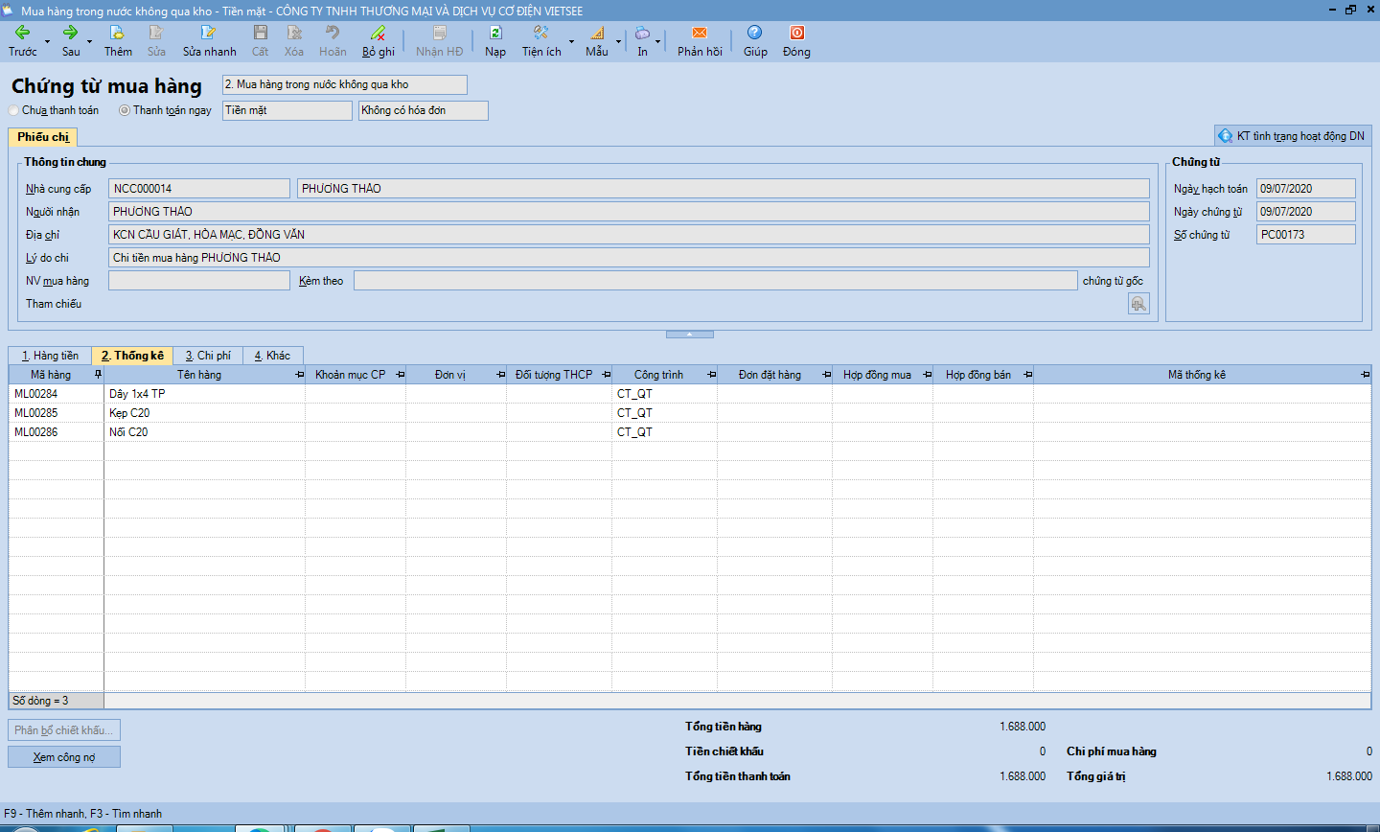This screenshot has width=1380, height=832.
Task: Click KT tình trạng hoạt động DN button
Action: click(x=1292, y=136)
